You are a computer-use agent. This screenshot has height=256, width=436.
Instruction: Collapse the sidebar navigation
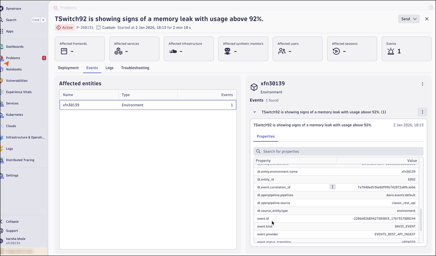pos(12,222)
